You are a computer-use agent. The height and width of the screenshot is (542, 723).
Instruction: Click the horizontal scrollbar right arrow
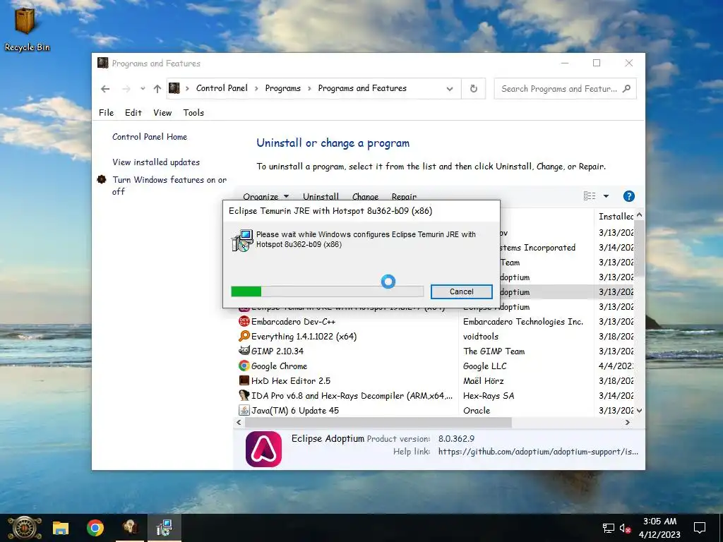[x=627, y=422]
